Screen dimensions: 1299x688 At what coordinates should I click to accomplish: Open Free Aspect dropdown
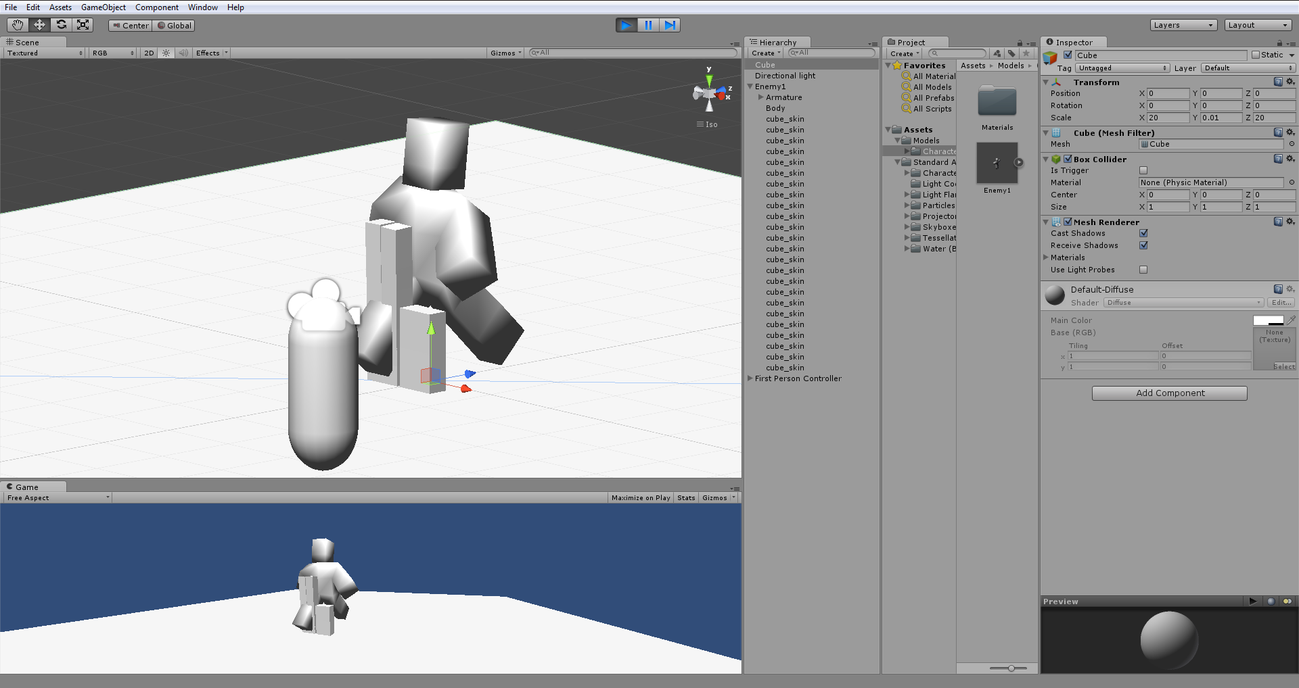click(x=58, y=497)
